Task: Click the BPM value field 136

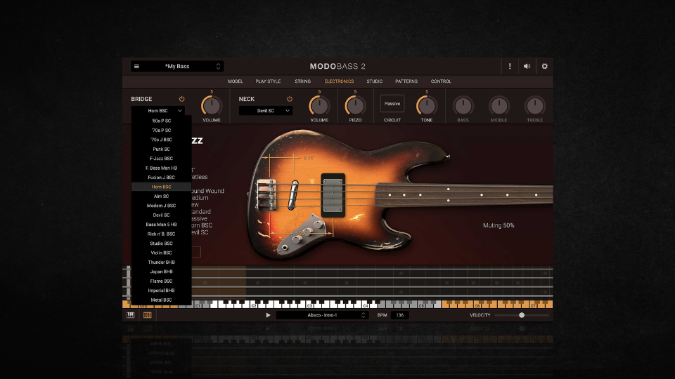Action: tap(400, 315)
